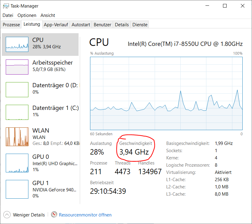Open the Ansicht menu

coord(47,15)
